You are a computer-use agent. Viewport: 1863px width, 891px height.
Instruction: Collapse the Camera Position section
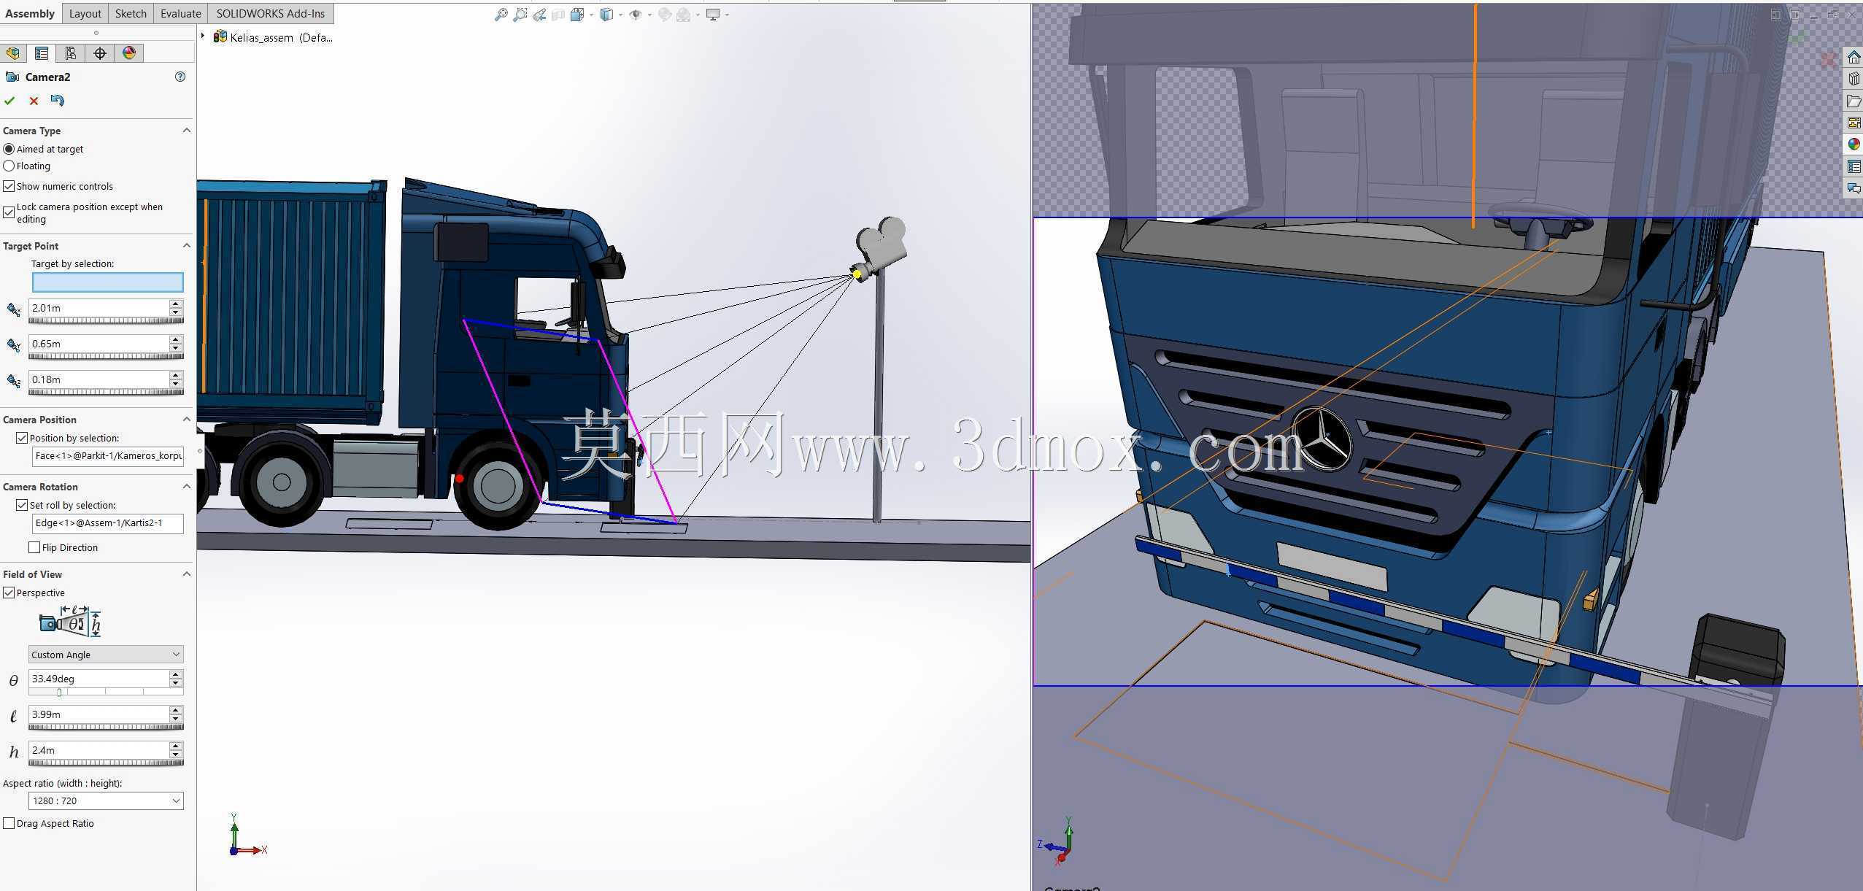click(x=186, y=420)
